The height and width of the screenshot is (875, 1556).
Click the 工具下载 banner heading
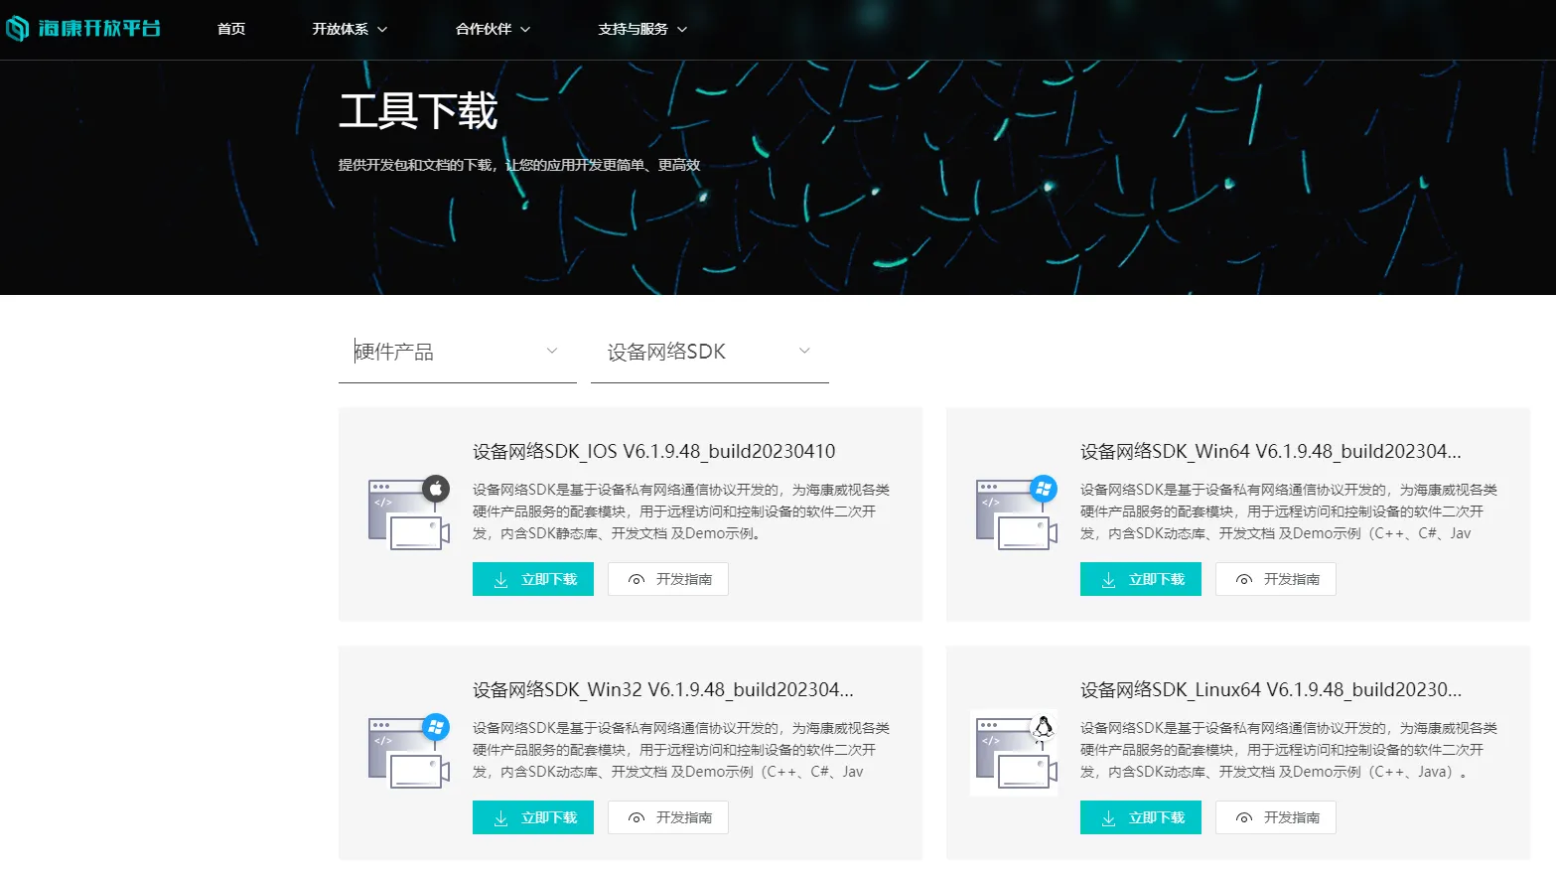pos(417,111)
